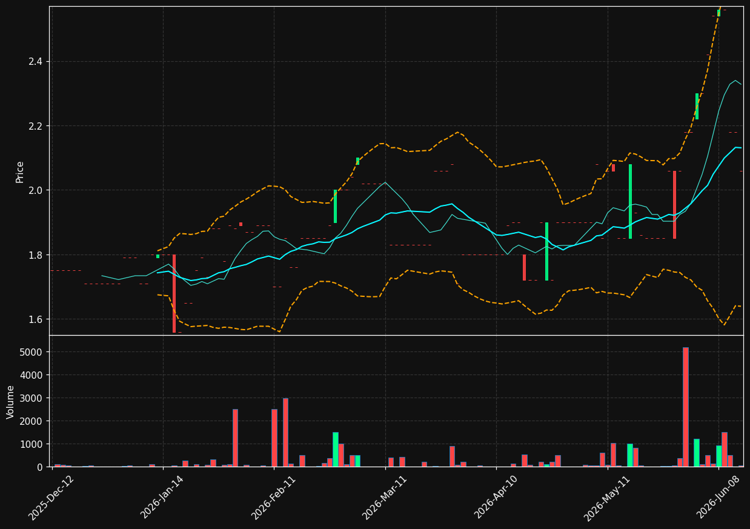Click the 1.6 price axis tick
This screenshot has width=750, height=529.
(x=35, y=319)
